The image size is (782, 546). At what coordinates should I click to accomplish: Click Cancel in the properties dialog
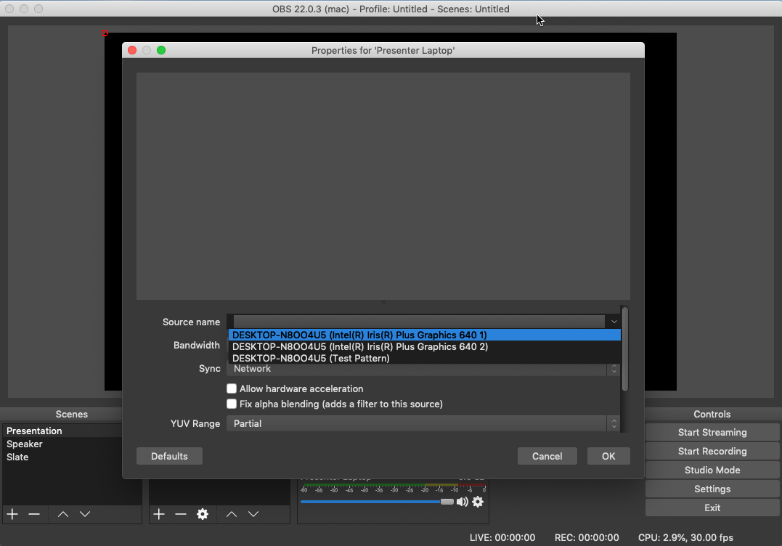click(547, 456)
